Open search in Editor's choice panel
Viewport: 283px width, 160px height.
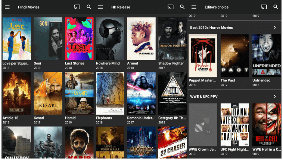pos(276,7)
